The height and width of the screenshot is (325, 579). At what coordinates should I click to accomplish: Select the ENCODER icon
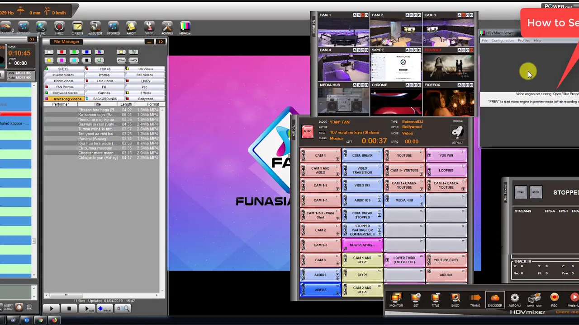(x=495, y=300)
